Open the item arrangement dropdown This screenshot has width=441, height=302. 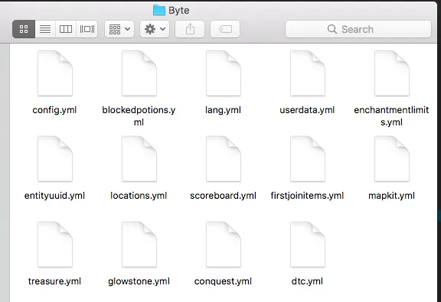coord(119,29)
